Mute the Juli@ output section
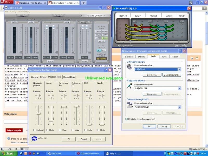The image size is (208, 156). (50, 61)
